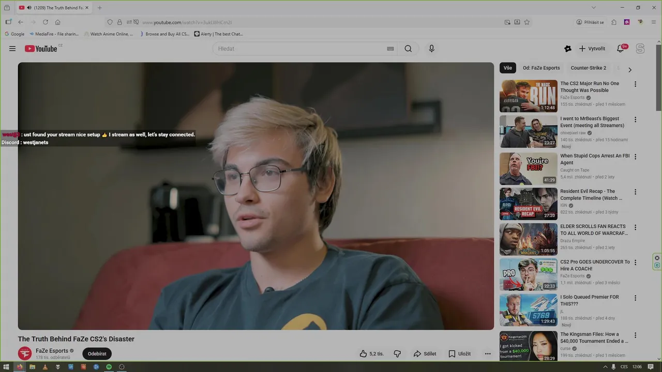The image size is (662, 372).
Task: Open the account avatar menu
Action: click(640, 49)
